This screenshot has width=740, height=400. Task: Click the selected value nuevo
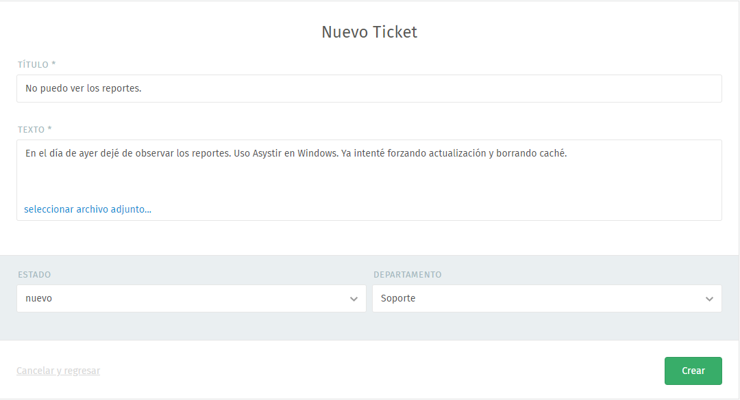pyautogui.click(x=38, y=299)
